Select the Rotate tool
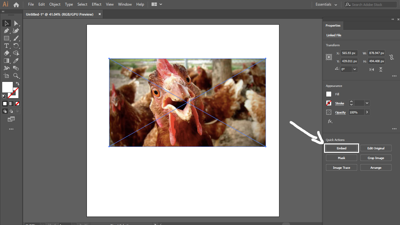 tap(16, 46)
